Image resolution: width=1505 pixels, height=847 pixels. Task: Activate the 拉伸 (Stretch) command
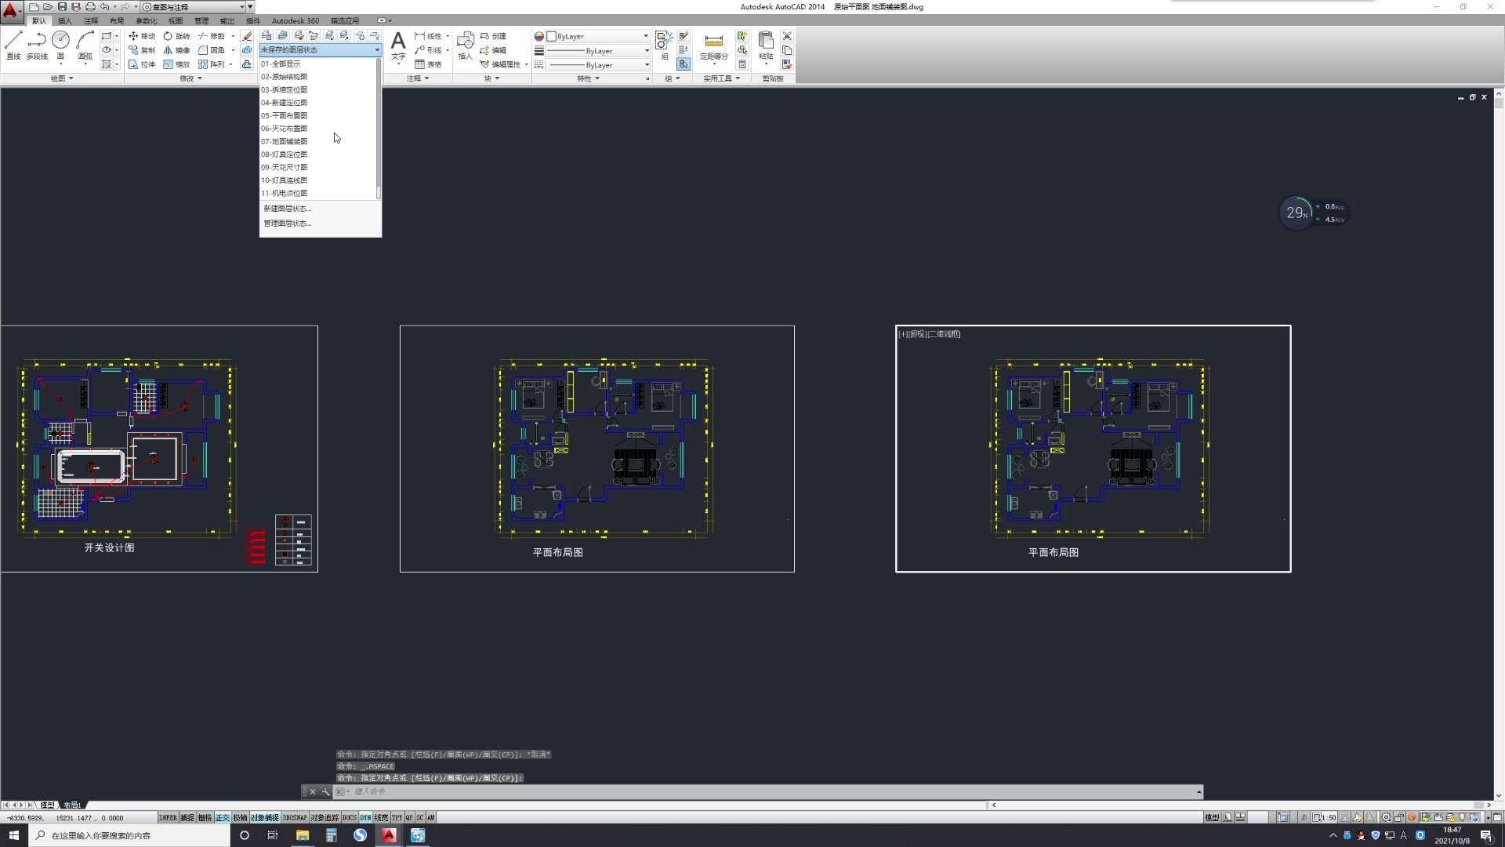coord(142,64)
